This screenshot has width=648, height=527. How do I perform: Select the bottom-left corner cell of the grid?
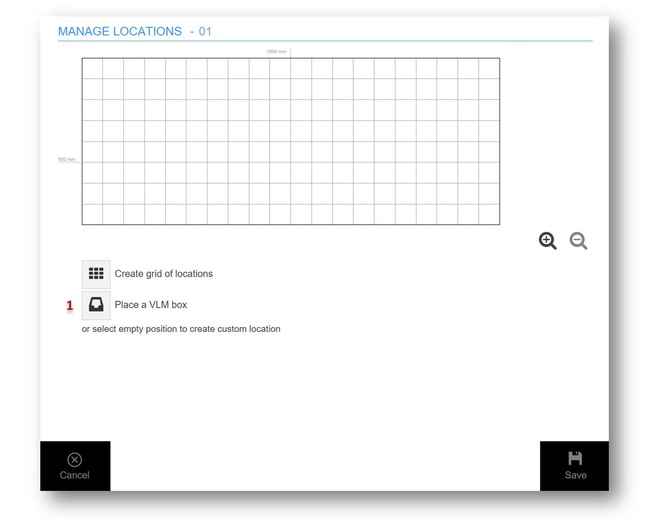pyautogui.click(x=92, y=214)
